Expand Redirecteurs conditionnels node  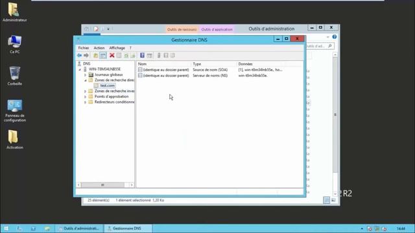pyautogui.click(x=85, y=102)
